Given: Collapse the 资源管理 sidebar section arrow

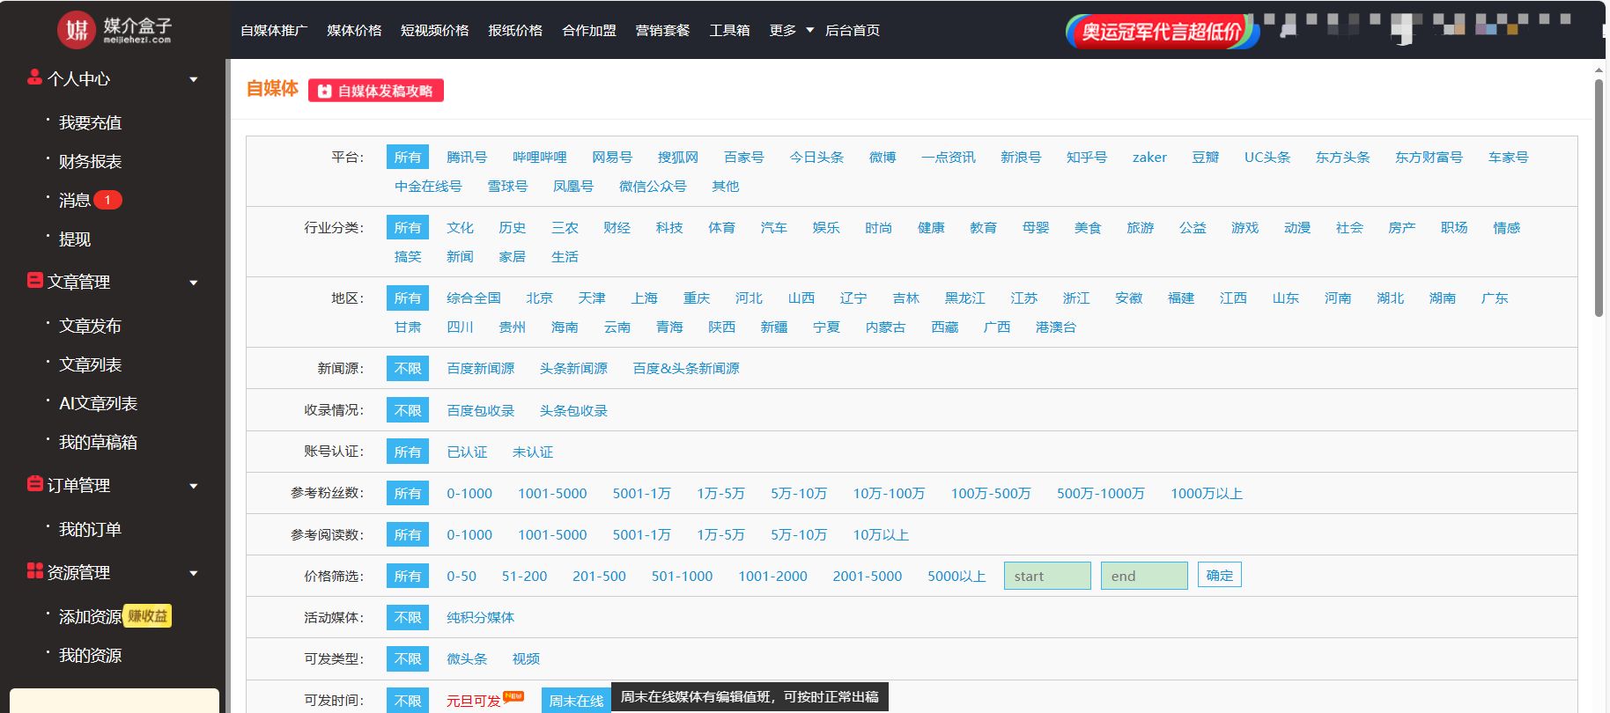Looking at the screenshot, I should click(194, 573).
